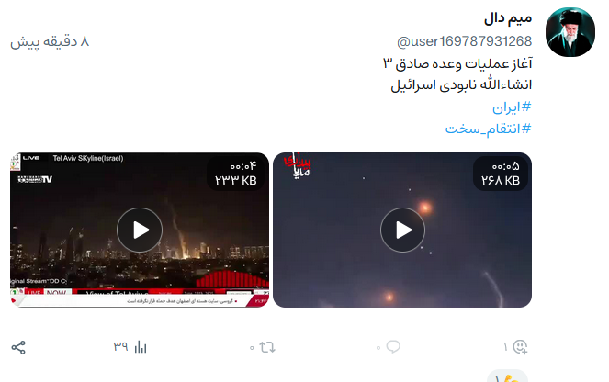The image size is (609, 382).
Task: Add a reaction with the smiley-plus icon
Action: tap(520, 347)
